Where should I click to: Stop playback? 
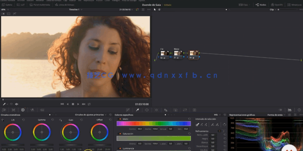tap(73, 104)
